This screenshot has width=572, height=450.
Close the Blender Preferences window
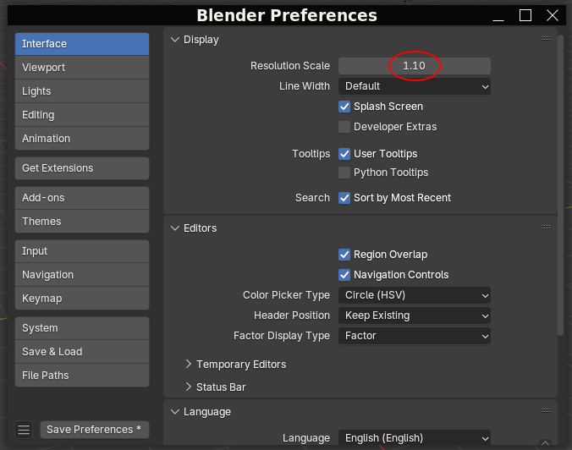[553, 15]
